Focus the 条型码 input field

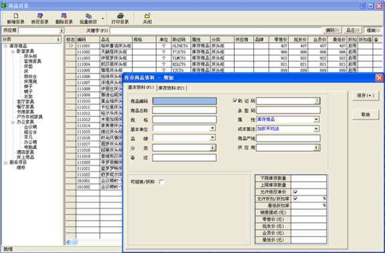[x=288, y=110]
